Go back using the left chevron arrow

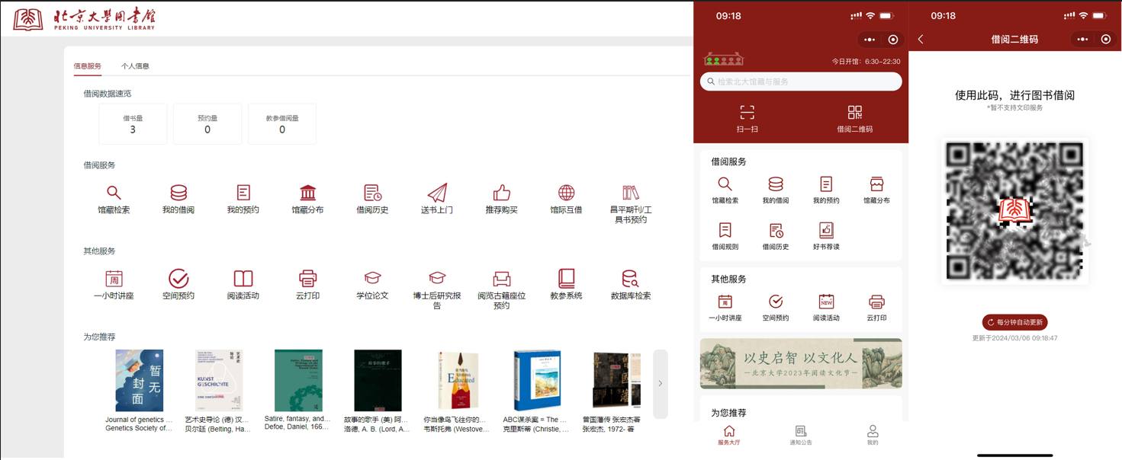[921, 39]
